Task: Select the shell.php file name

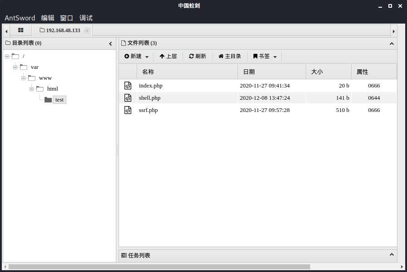Action: coord(149,98)
